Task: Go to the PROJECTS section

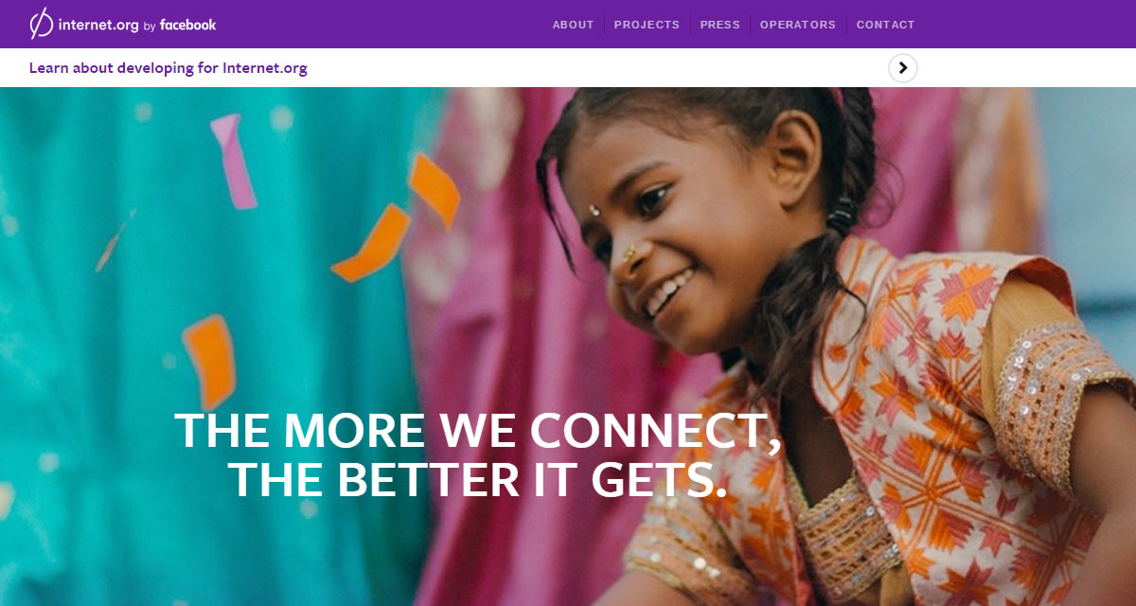Action: pyautogui.click(x=647, y=25)
